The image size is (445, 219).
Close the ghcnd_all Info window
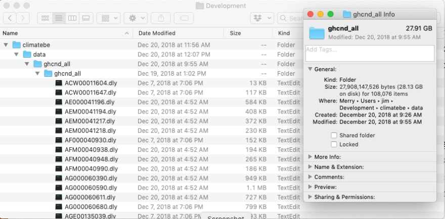coord(310,14)
